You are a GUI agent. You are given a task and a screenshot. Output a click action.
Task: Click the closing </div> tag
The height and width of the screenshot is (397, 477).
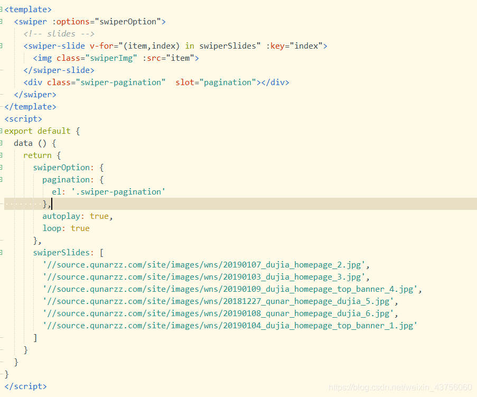coord(275,82)
